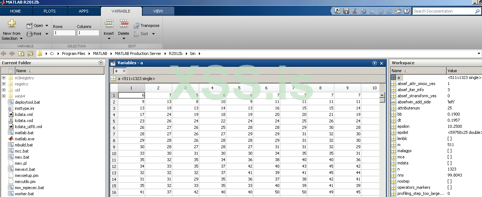Click the Back navigation arrow
This screenshot has height=197, width=482.
(4, 53)
